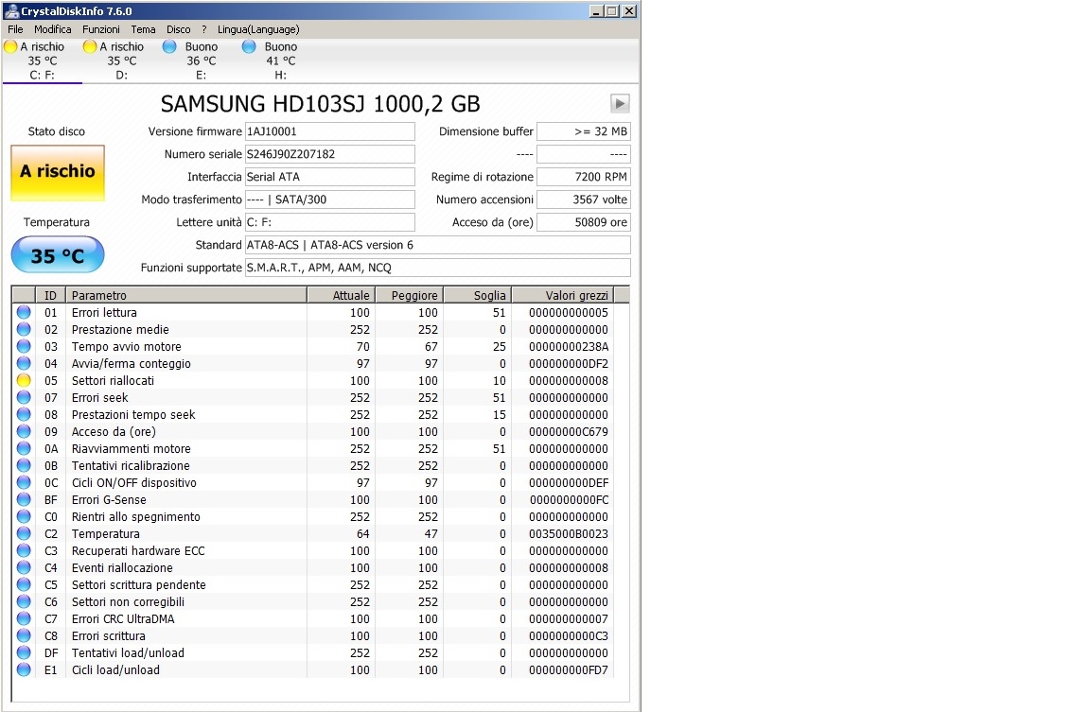Screen dimensions: 1090x712
Task: Click the status icon for Errori seek
Action: (24, 397)
